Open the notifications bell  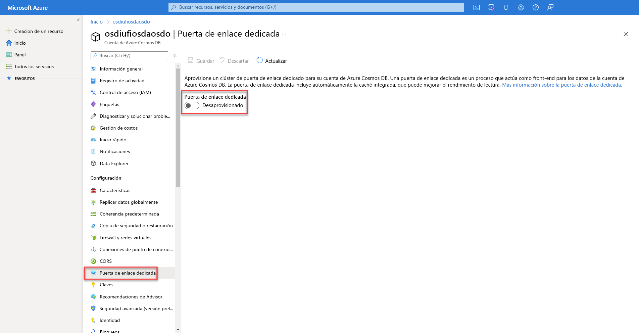click(x=506, y=7)
